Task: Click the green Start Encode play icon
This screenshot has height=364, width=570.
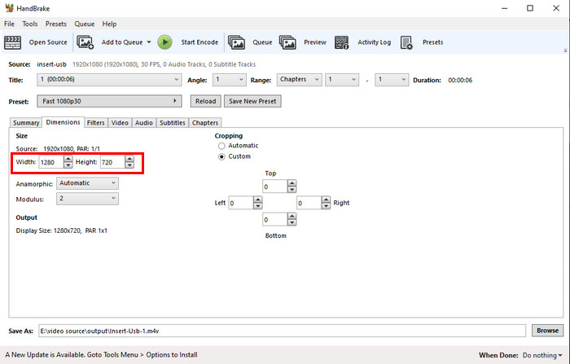Action: tap(164, 42)
